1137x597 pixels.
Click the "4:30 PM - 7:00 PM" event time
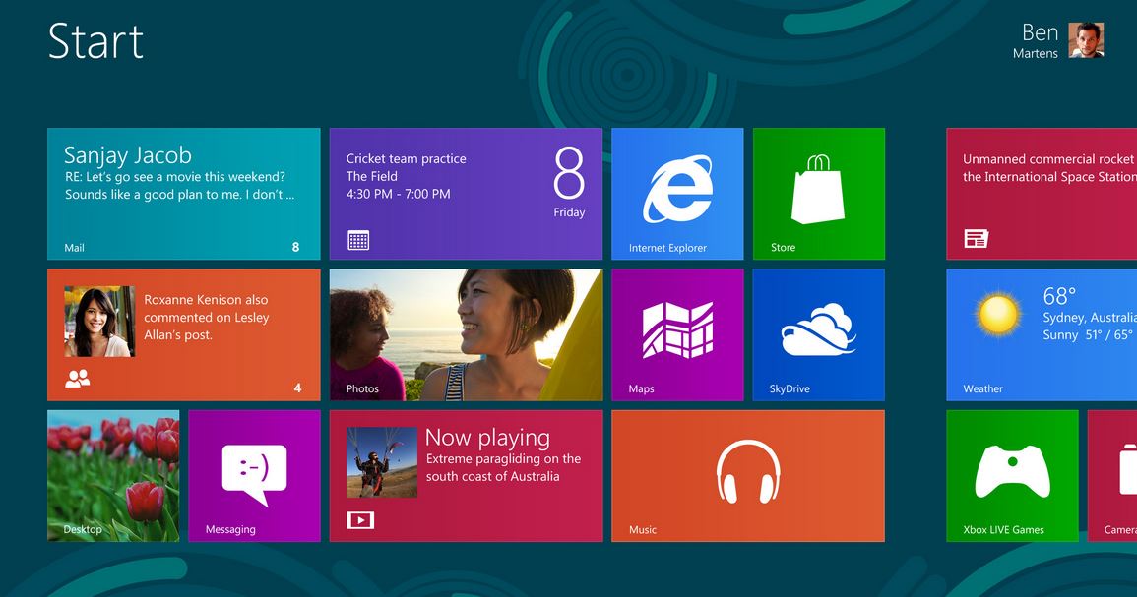(x=398, y=194)
